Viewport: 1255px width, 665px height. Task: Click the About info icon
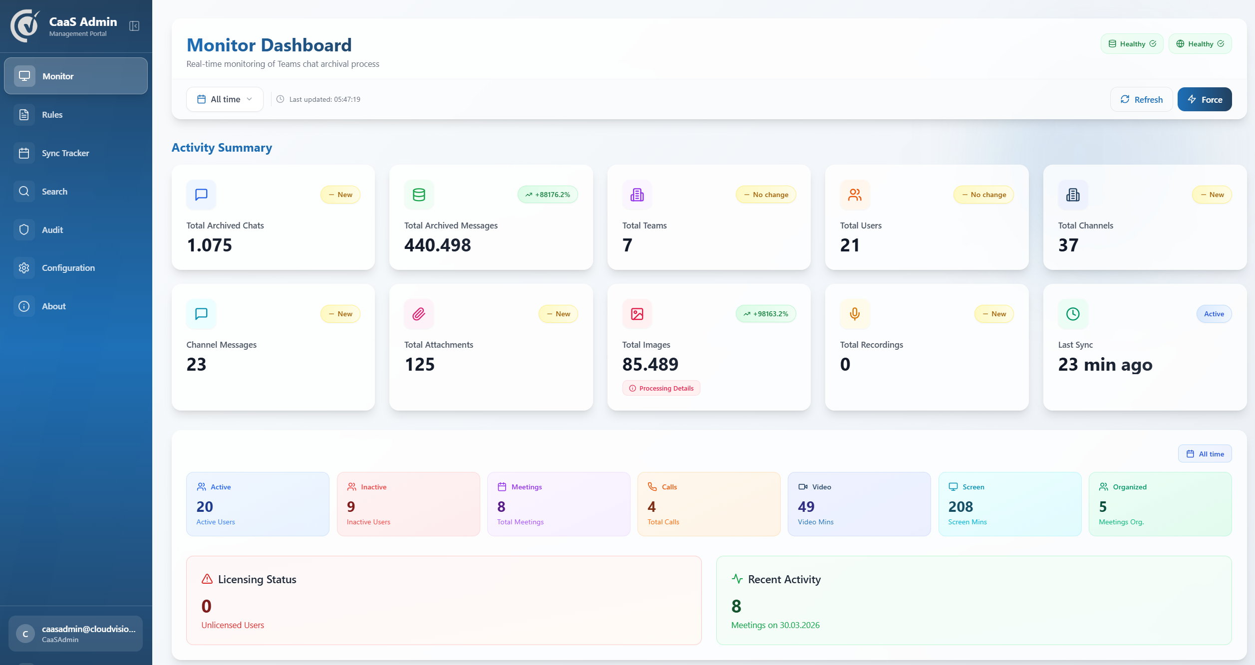[x=25, y=306]
